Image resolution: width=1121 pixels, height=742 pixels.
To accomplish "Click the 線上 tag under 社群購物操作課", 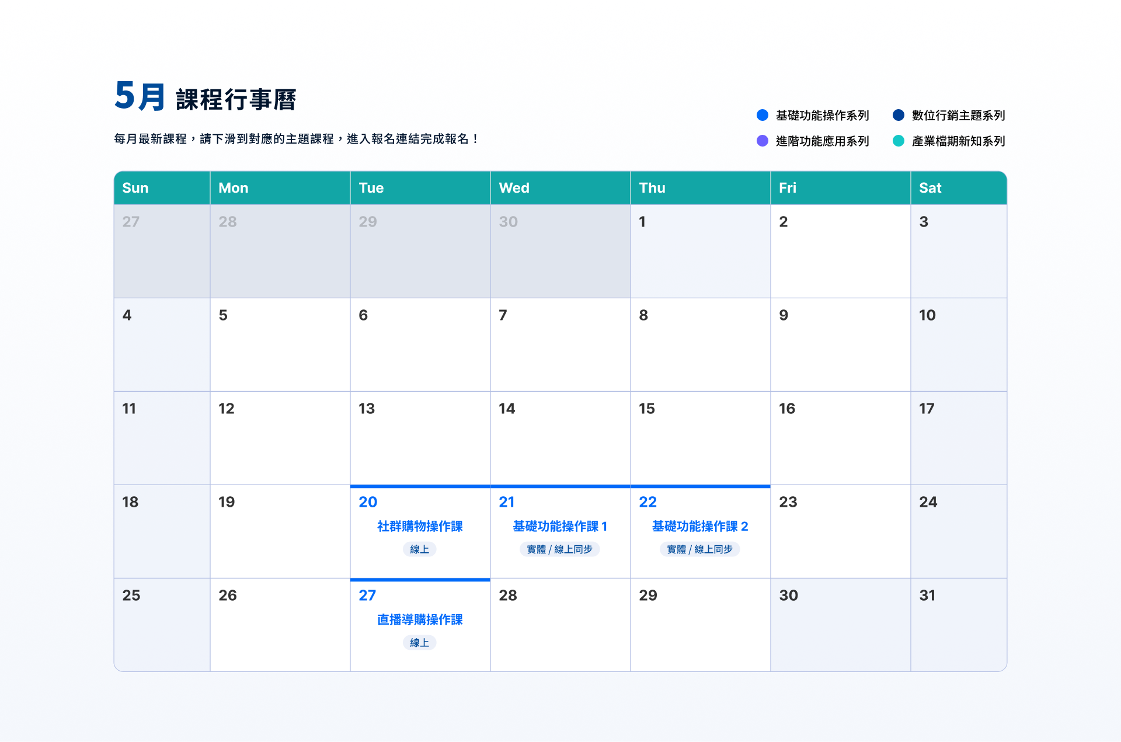I will point(420,549).
